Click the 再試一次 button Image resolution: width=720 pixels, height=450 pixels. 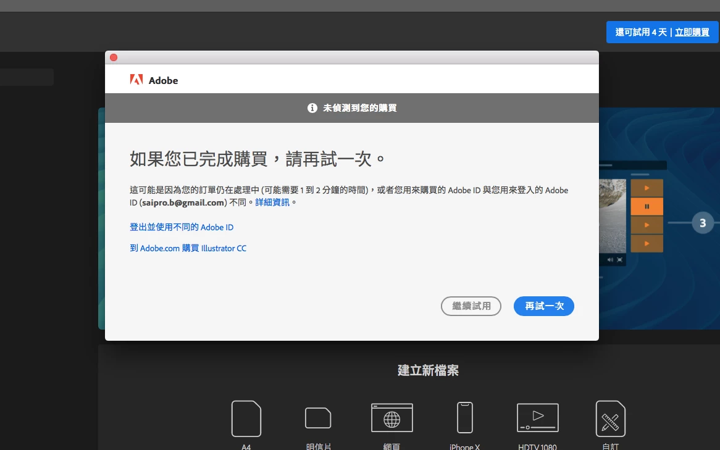pyautogui.click(x=543, y=306)
